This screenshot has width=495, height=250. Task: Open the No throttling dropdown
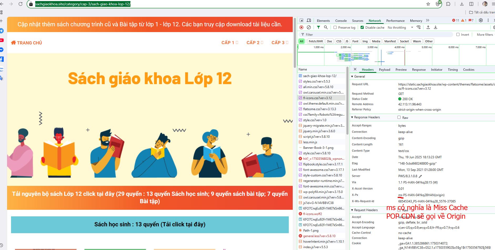tap(400, 27)
